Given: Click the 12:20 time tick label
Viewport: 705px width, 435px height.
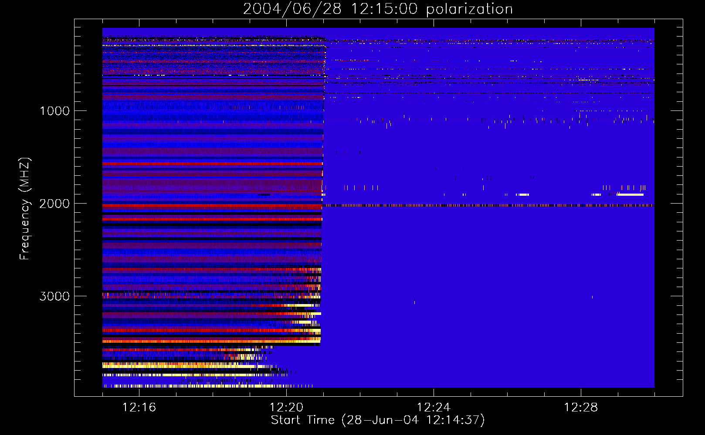Looking at the screenshot, I should pyautogui.click(x=286, y=408).
